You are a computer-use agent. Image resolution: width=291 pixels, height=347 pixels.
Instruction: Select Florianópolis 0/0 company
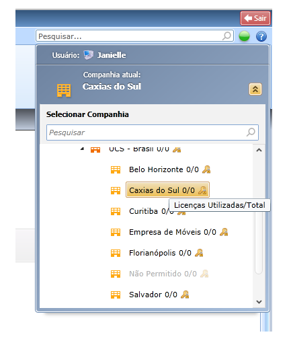tap(160, 253)
